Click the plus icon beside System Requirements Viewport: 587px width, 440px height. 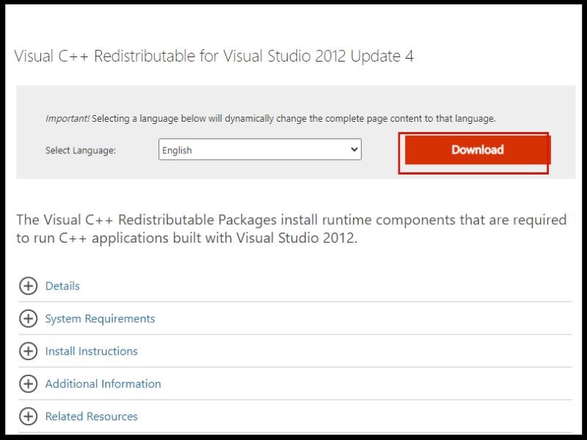tap(28, 318)
